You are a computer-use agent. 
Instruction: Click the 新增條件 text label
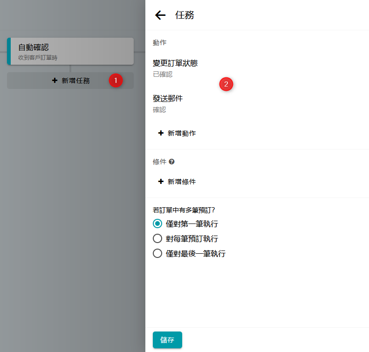click(182, 182)
